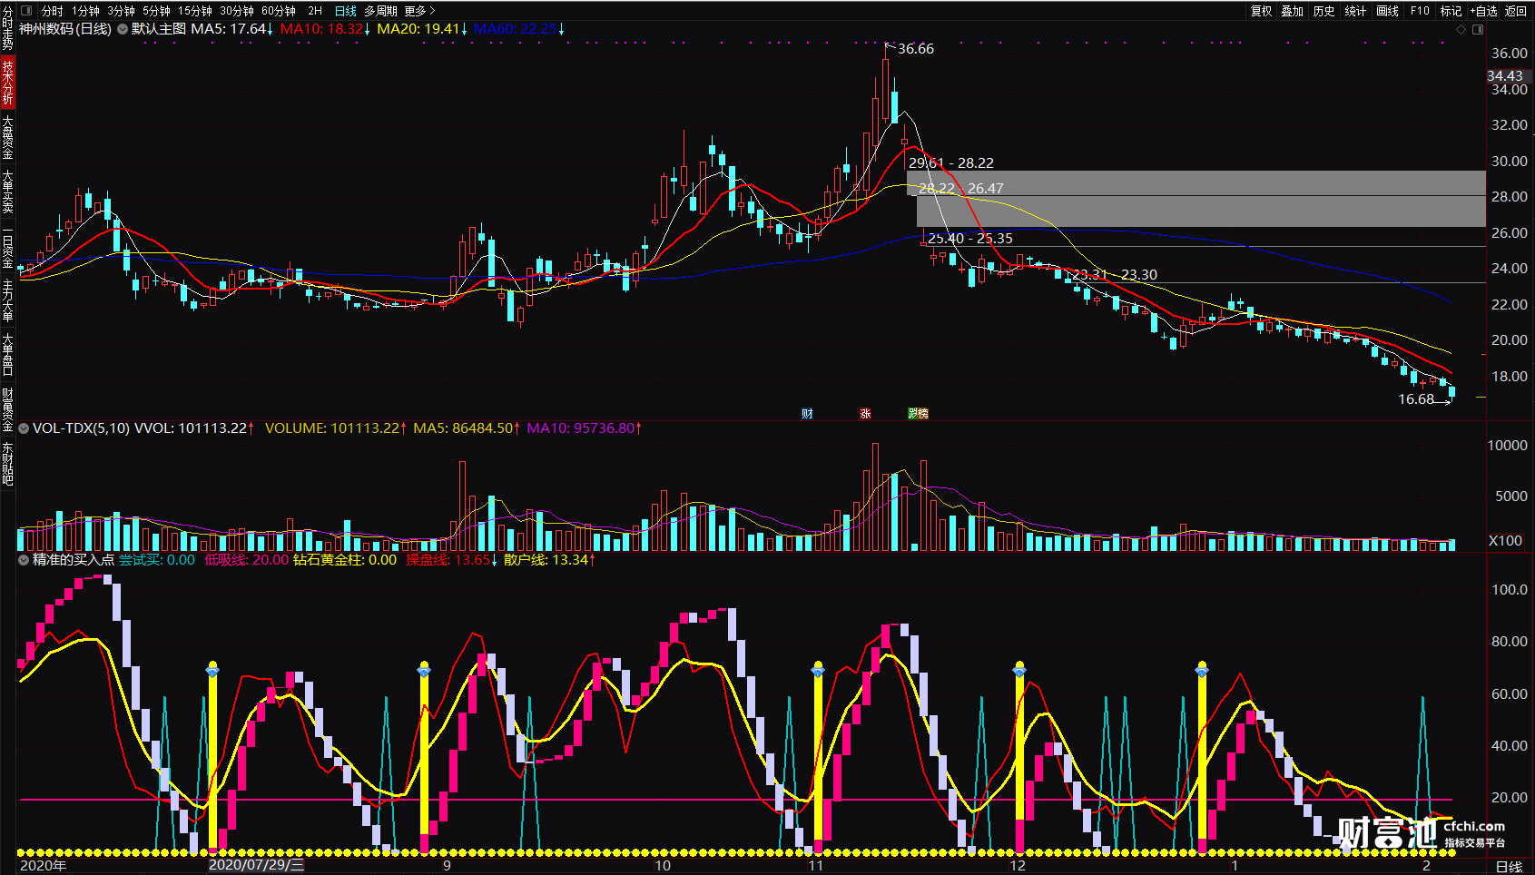Viewport: 1535px width, 875px height.
Task: Switch to the 3分钟 period
Action: [x=121, y=11]
